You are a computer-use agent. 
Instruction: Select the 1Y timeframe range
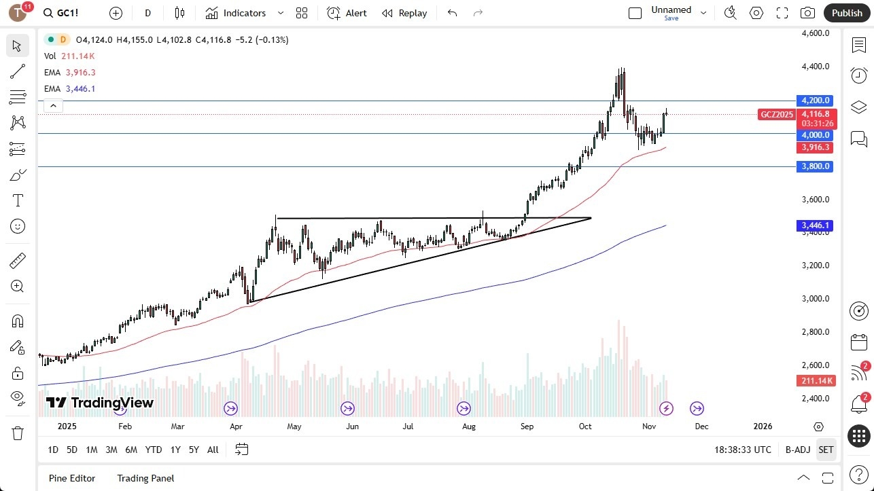click(x=175, y=450)
